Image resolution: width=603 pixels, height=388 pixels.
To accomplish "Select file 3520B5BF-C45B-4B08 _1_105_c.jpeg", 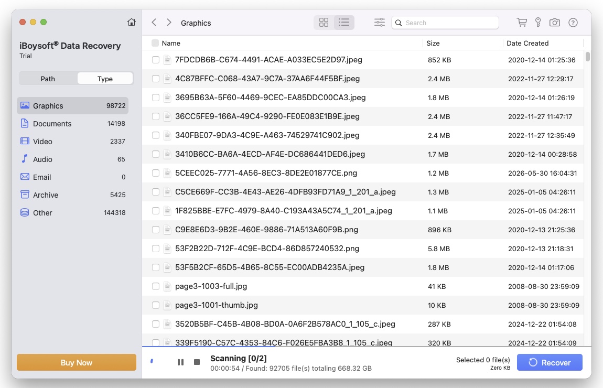I will tap(285, 324).
